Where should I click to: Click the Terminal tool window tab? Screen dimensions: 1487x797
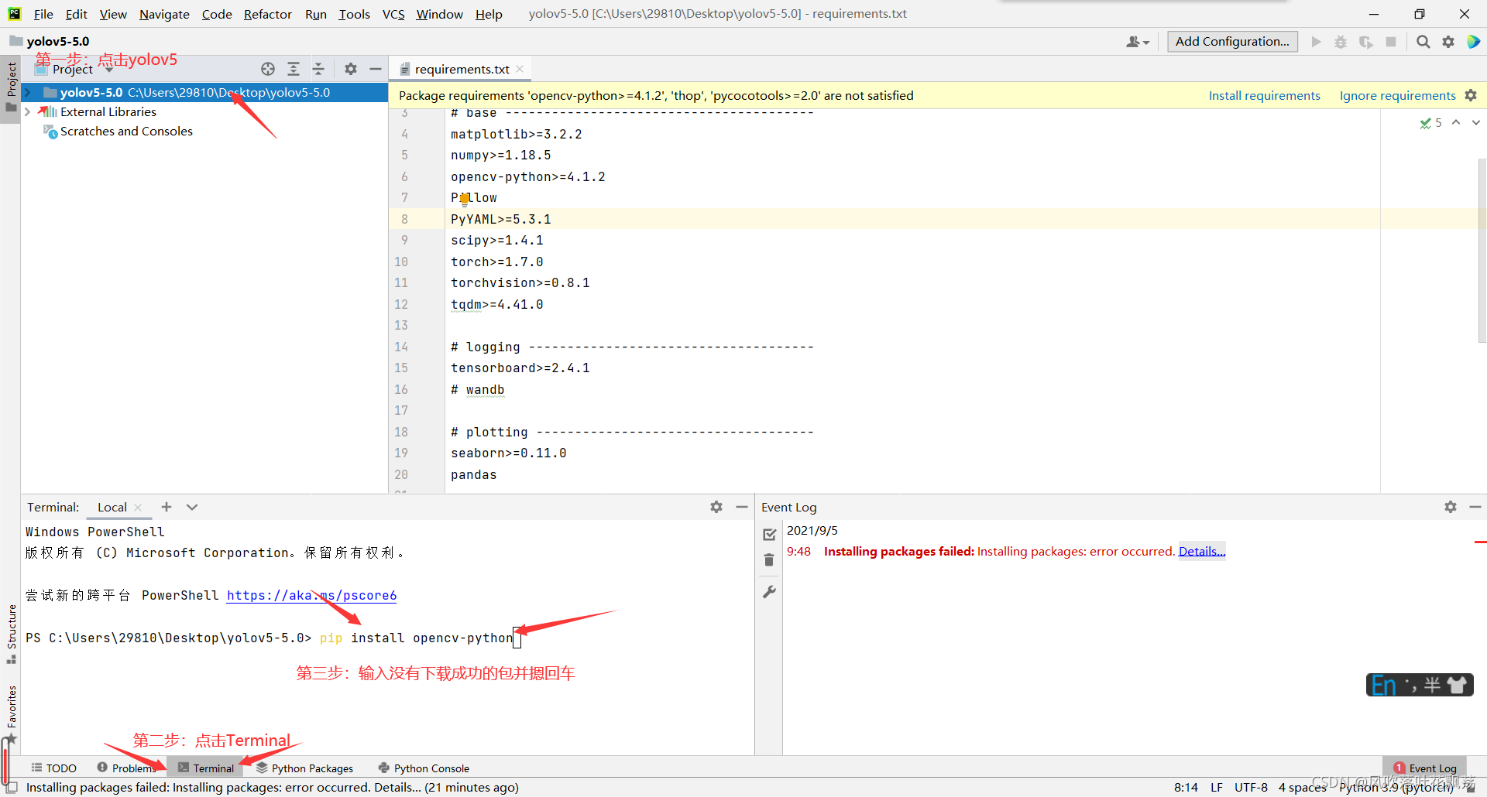pos(206,768)
